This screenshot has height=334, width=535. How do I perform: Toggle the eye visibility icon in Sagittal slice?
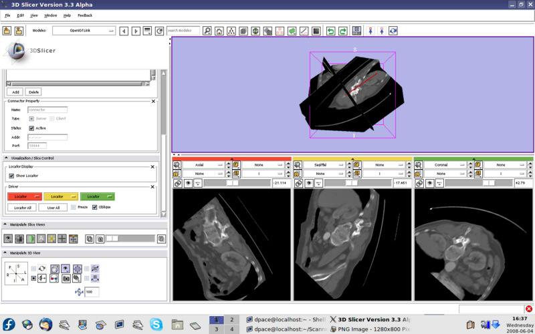tap(309, 183)
